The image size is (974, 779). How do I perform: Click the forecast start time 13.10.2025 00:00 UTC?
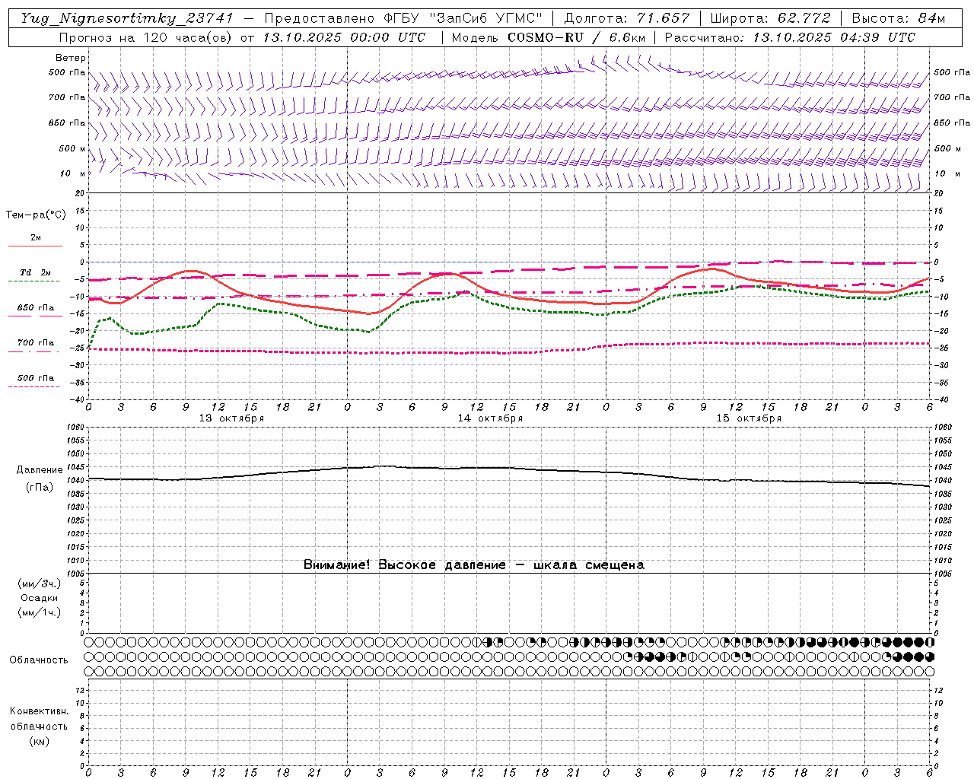coord(344,37)
